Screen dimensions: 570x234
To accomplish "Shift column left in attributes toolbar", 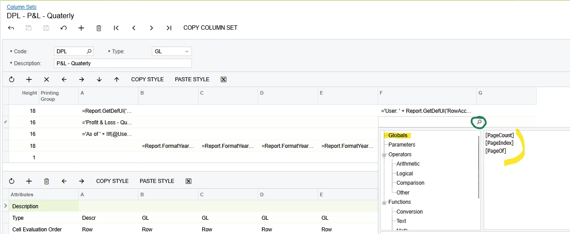I will [64, 181].
